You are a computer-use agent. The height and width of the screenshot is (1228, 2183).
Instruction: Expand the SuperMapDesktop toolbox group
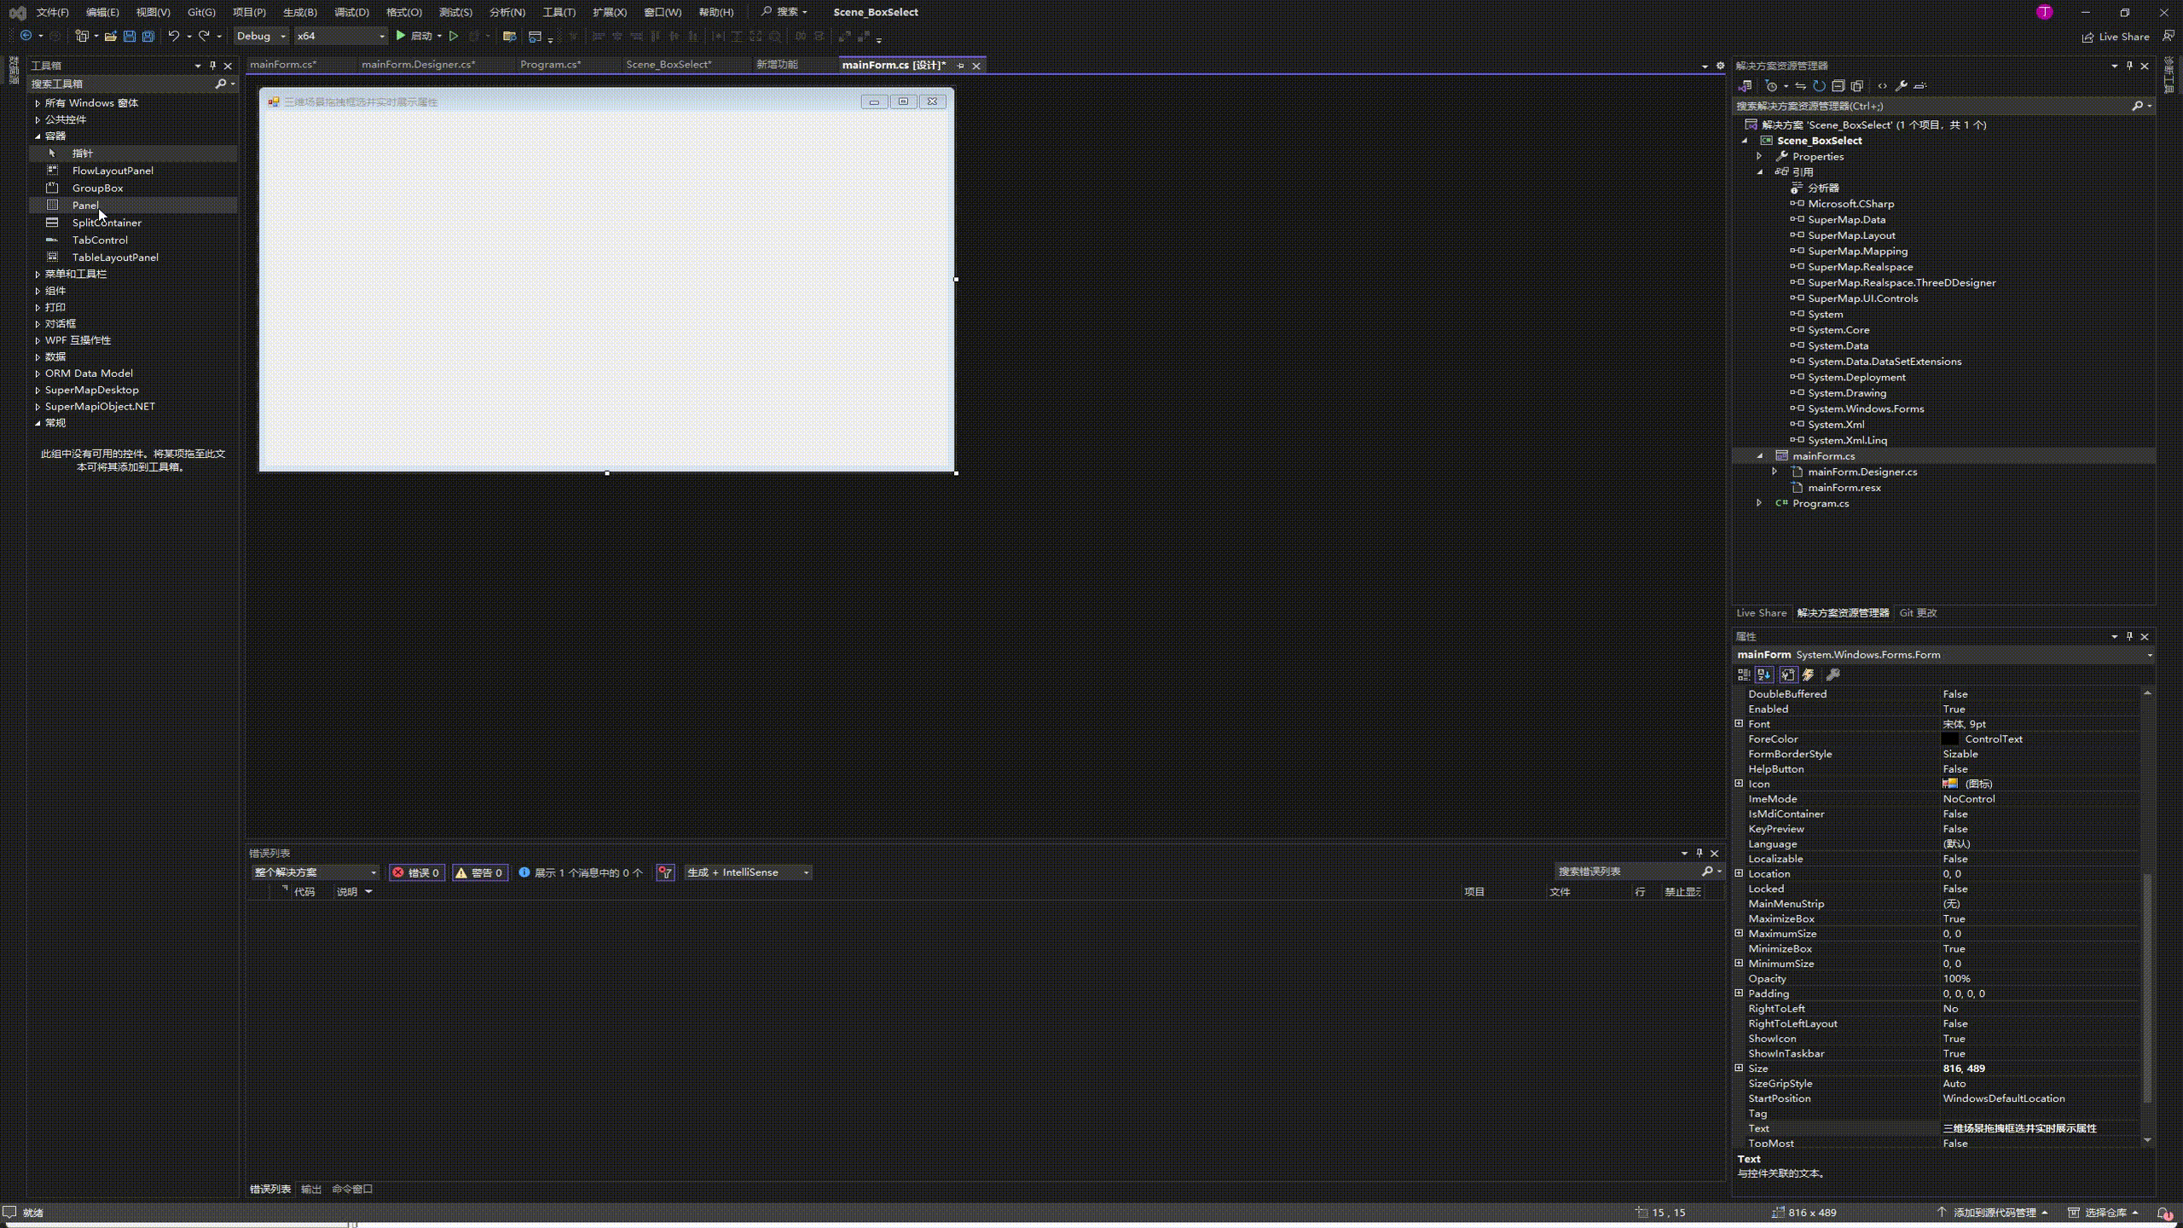[38, 390]
